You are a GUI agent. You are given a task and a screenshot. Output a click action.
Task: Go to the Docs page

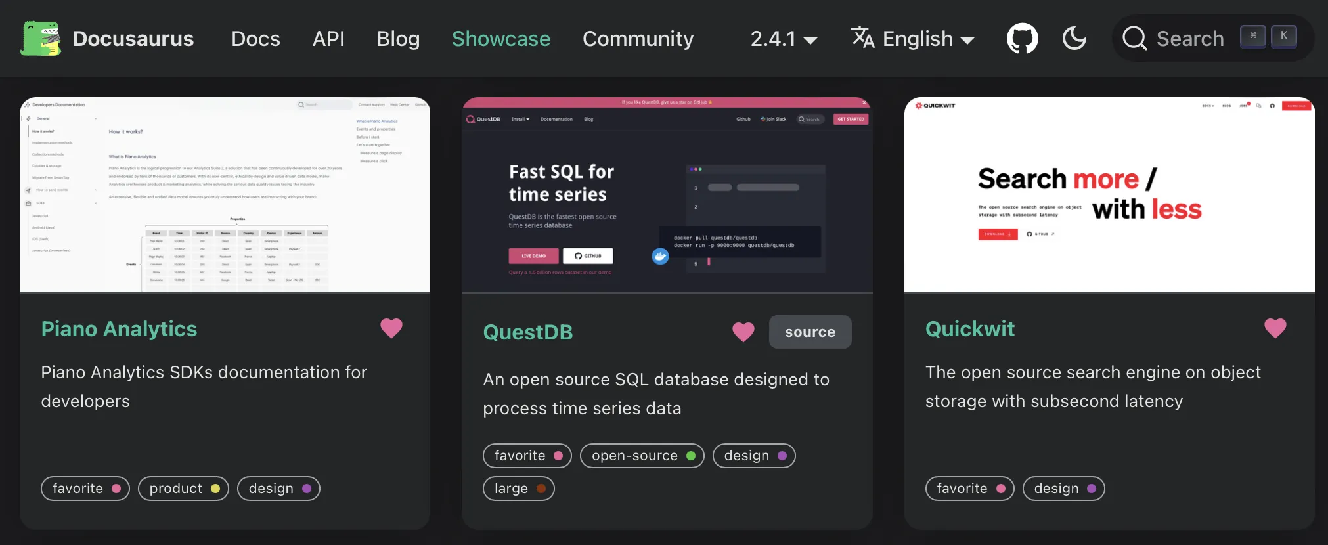click(x=255, y=39)
